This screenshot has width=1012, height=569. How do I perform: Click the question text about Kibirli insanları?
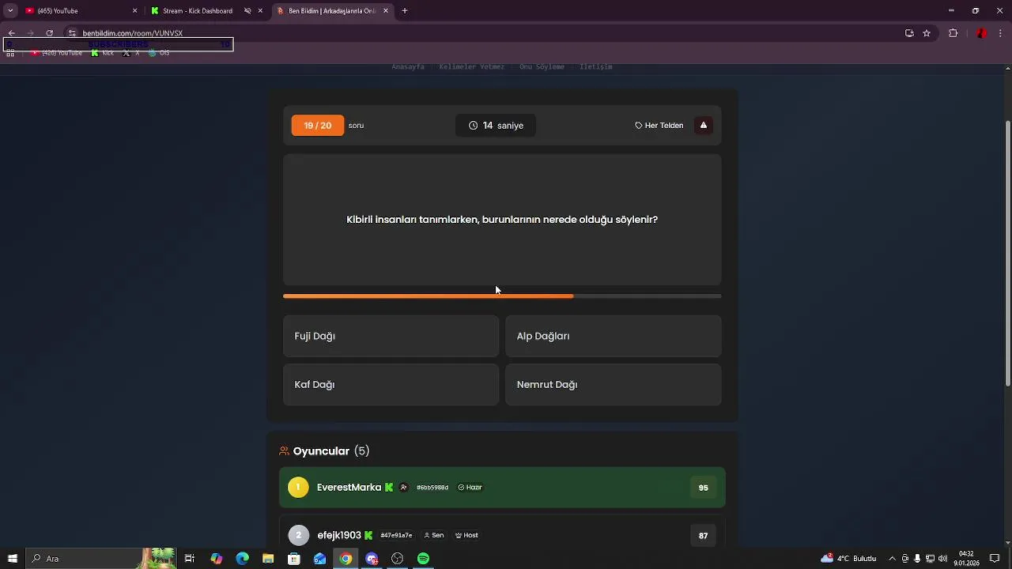coord(502,220)
